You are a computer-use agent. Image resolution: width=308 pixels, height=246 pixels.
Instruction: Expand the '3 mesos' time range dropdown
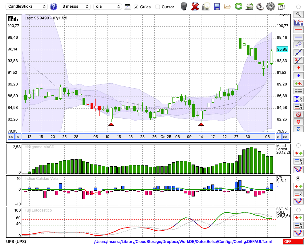tap(75, 6)
